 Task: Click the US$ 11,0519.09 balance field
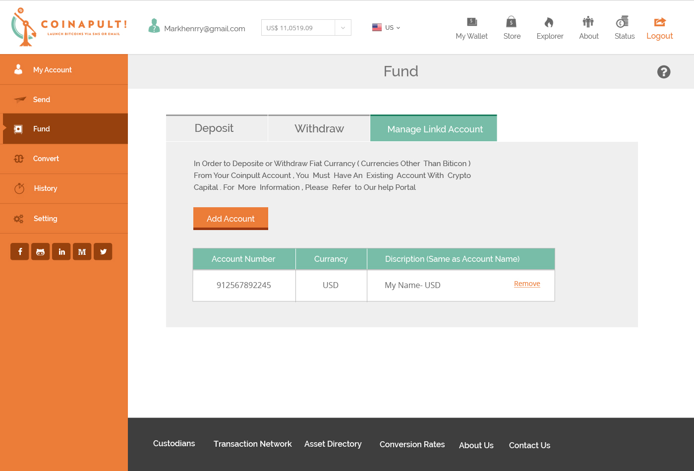(x=298, y=28)
